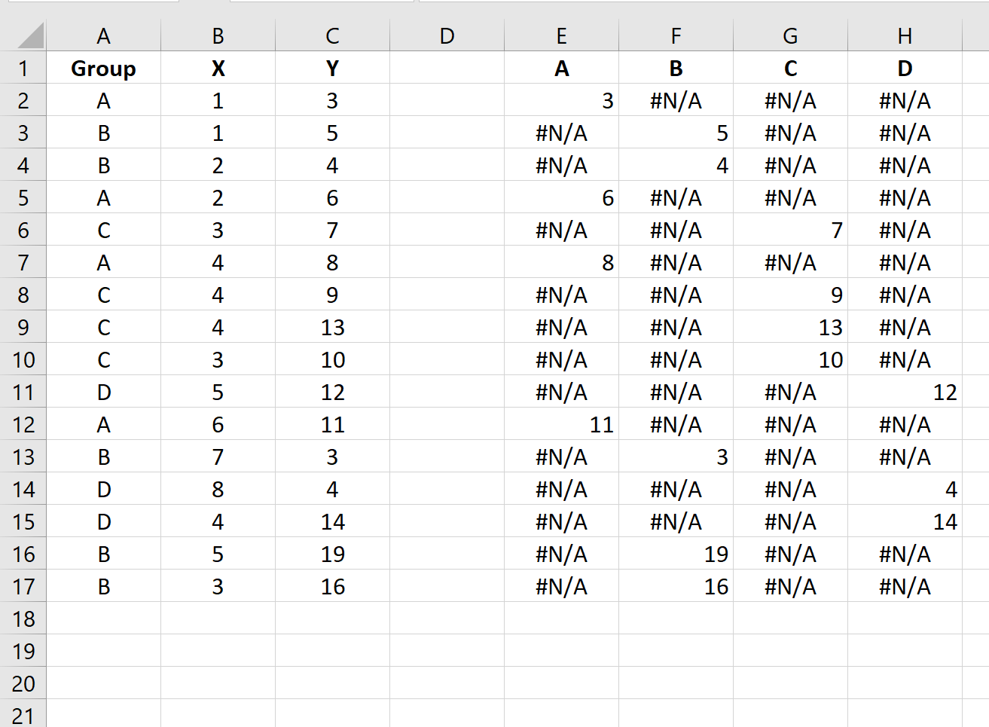Click #N/A cell in F2

[x=676, y=100]
